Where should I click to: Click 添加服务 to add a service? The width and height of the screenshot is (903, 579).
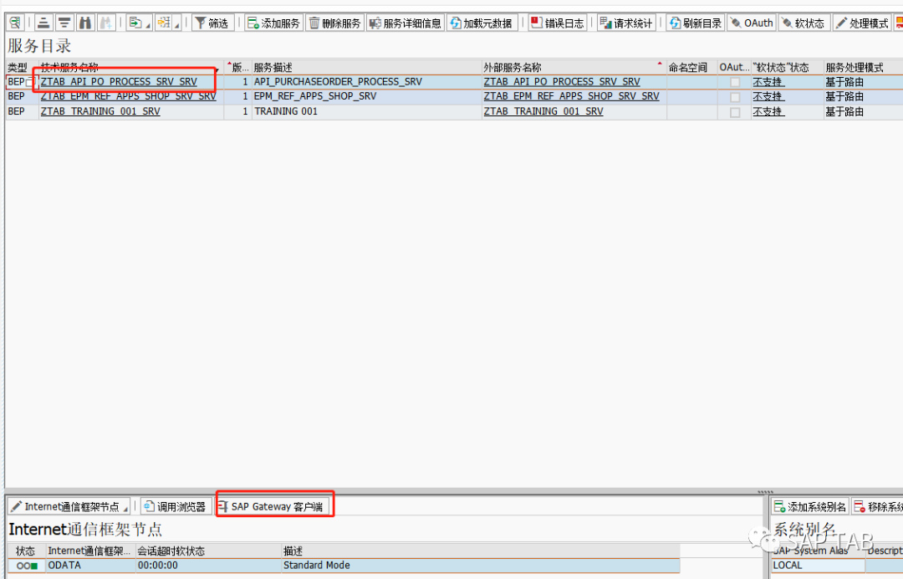(273, 23)
